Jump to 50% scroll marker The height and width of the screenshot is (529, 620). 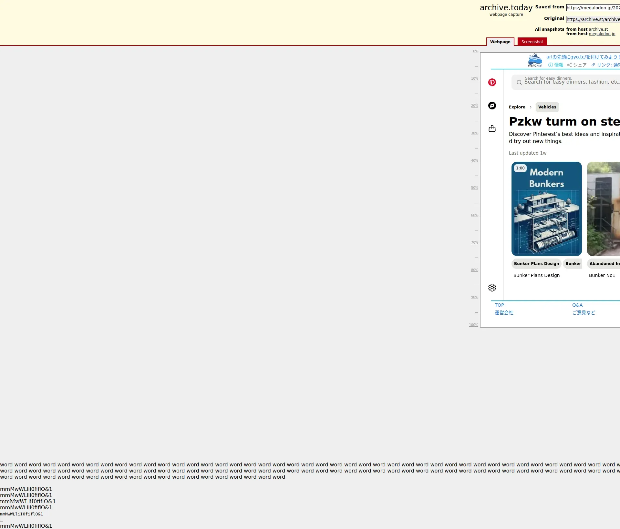click(474, 188)
